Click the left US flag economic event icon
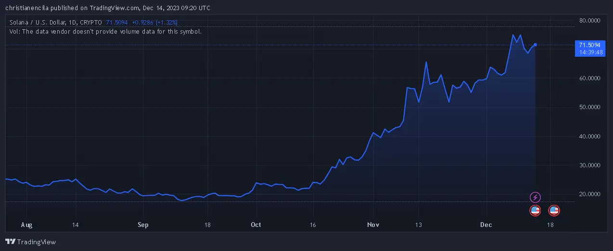Screen dimensions: 613x251 (x=535, y=210)
